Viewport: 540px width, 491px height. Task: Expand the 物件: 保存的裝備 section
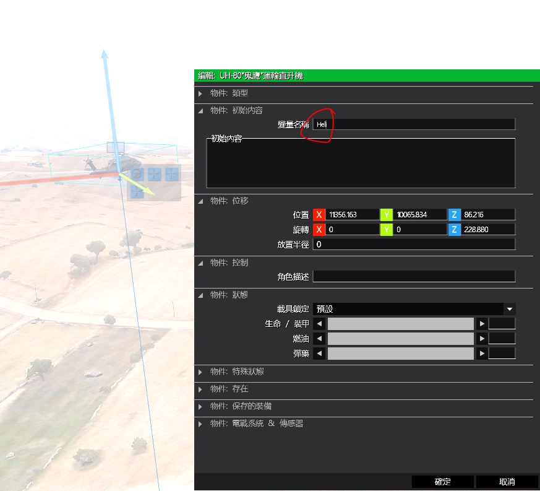(x=200, y=407)
